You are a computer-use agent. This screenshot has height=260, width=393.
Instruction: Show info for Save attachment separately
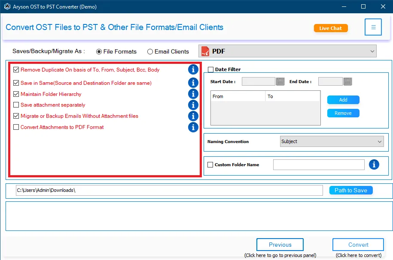193,105
